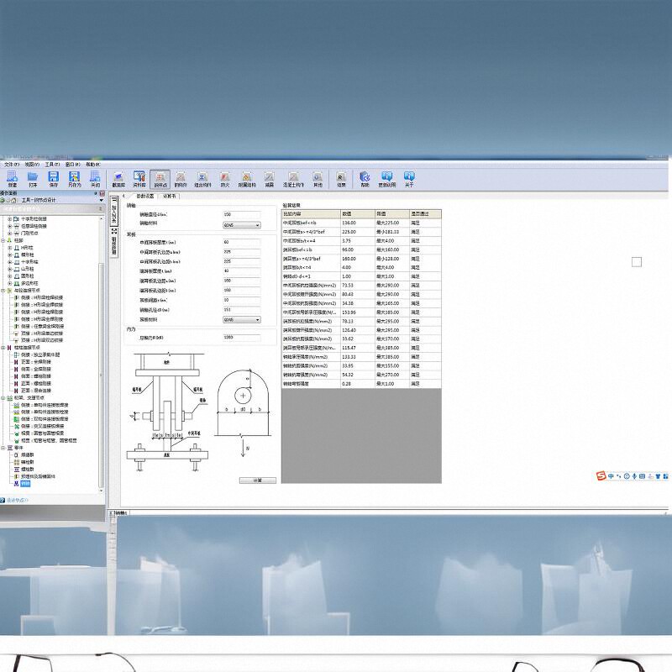Click the 附属结构 toolbar icon

point(246,177)
